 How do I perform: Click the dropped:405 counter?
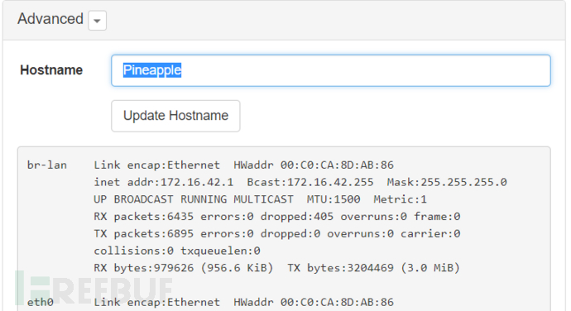[297, 217]
